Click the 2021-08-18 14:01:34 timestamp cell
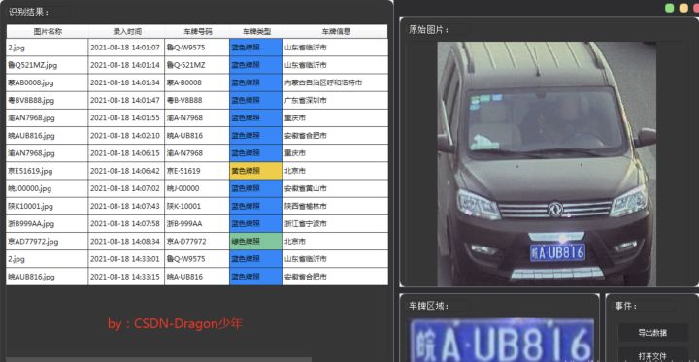The width and height of the screenshot is (699, 362). (126, 82)
